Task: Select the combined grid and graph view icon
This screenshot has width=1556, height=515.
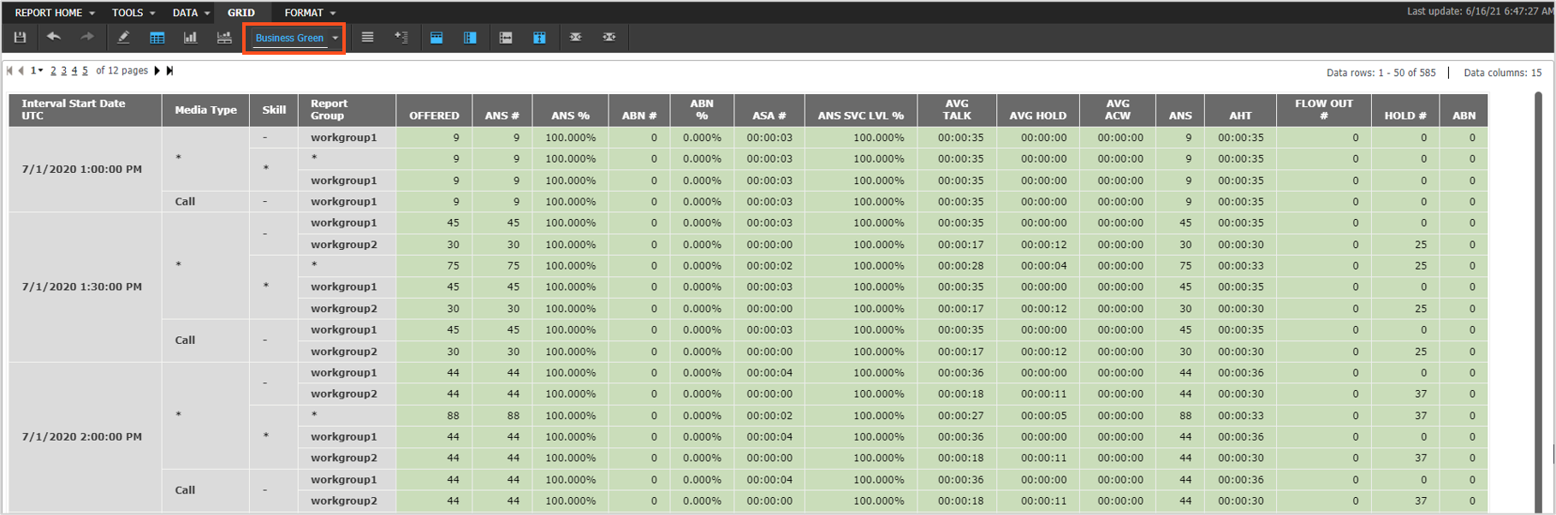Action: pyautogui.click(x=224, y=38)
